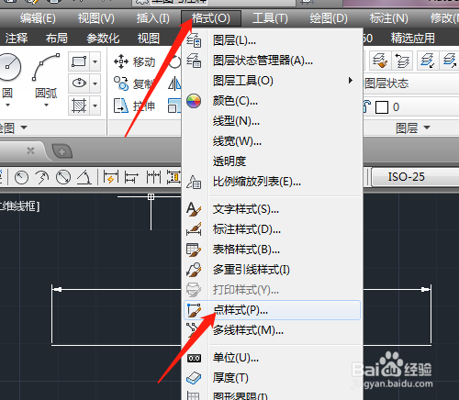Open the 格式(O) menu
Screen dimensions: 459x400
211,18
